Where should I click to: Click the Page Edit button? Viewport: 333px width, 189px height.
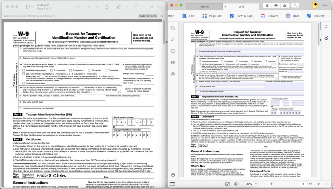[212, 16]
